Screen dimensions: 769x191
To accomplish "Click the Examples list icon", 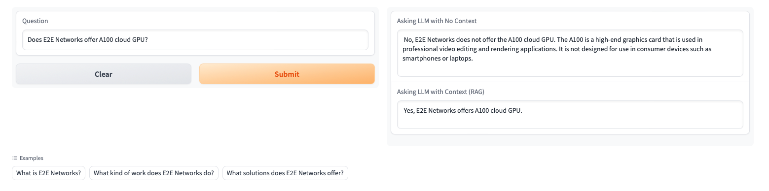I will (x=15, y=158).
